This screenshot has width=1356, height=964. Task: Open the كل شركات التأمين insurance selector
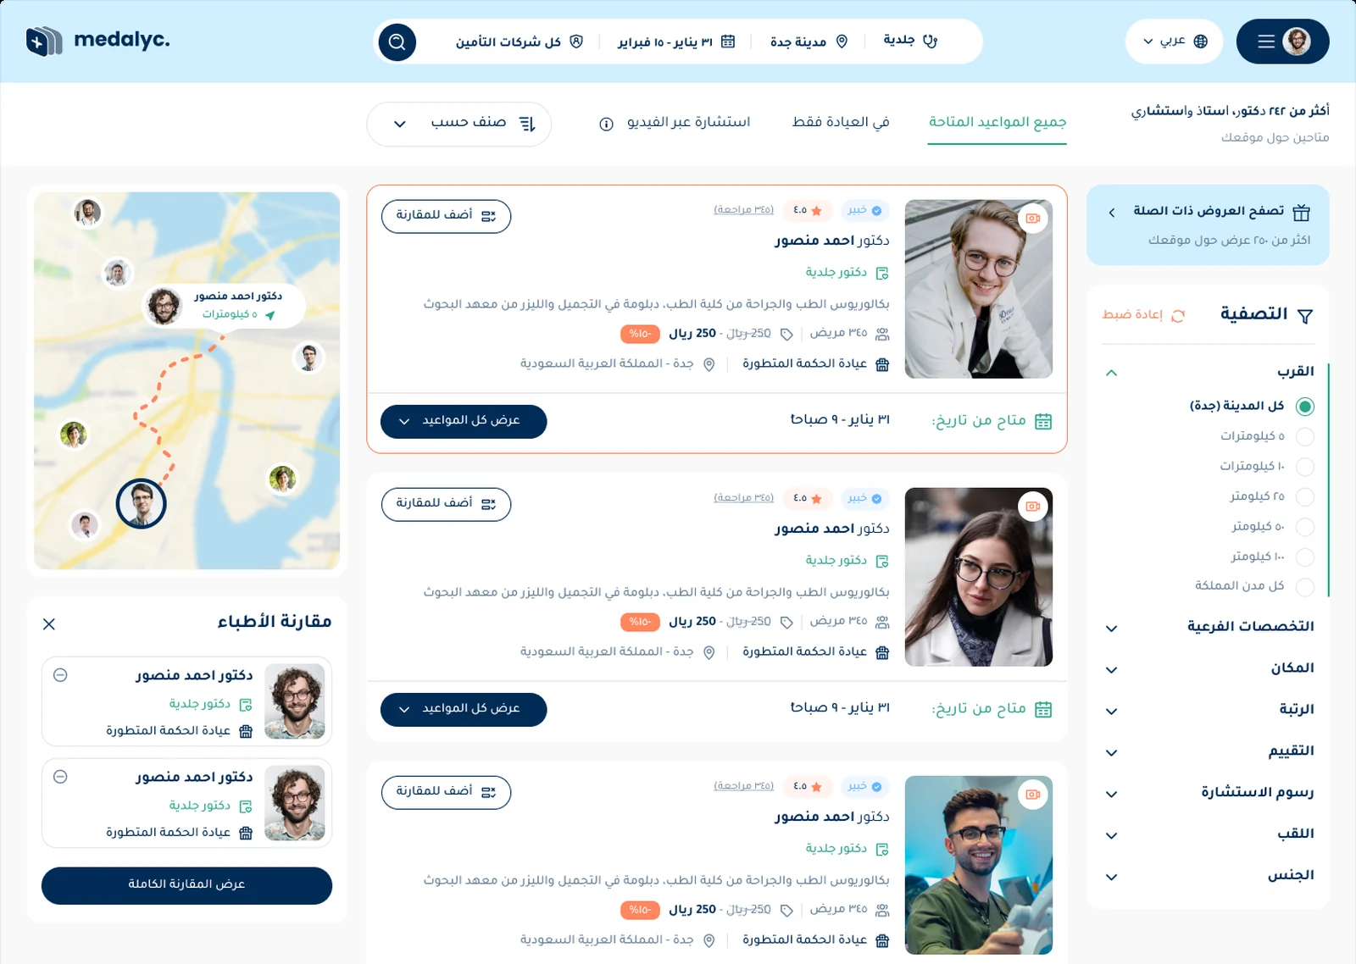[x=519, y=42]
